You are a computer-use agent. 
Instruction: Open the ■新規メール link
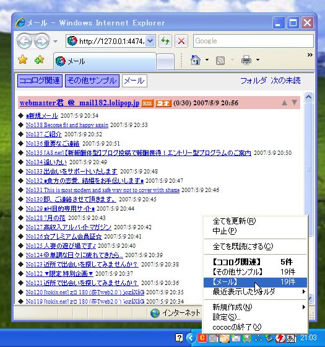tap(42, 115)
